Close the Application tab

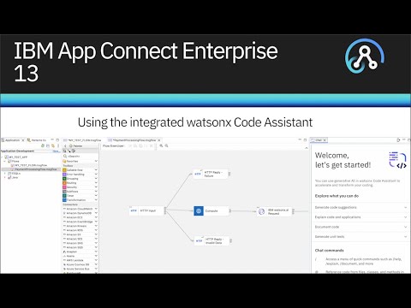[x=23, y=140]
